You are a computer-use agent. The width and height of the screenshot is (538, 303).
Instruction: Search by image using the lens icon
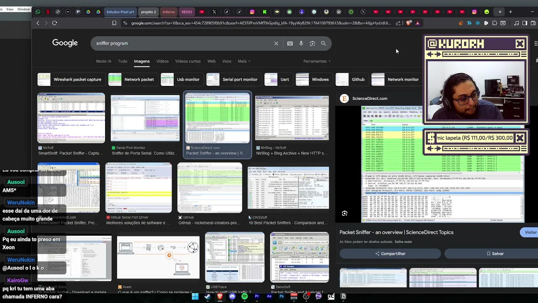(312, 43)
